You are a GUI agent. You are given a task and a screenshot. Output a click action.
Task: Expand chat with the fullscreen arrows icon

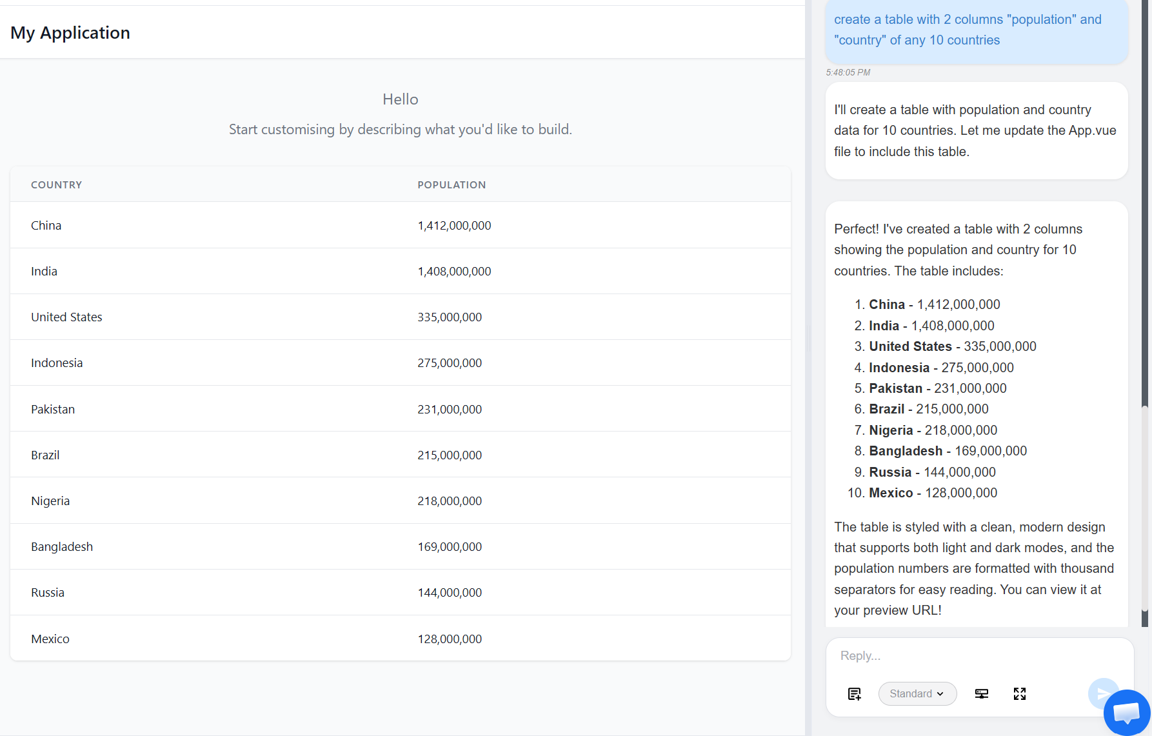coord(1019,693)
